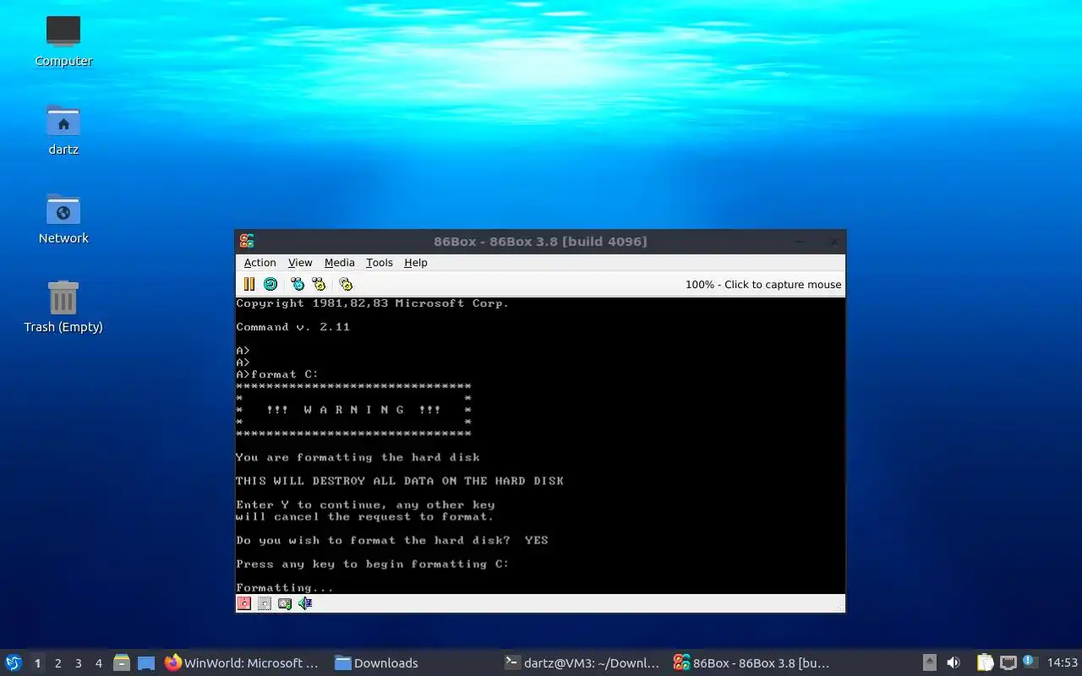Switch to workspace 1
Screen dimensions: 1082x676
click(37, 663)
